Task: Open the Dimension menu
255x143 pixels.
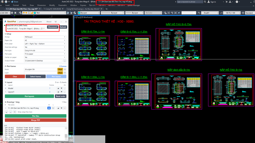Action: click(42, 5)
